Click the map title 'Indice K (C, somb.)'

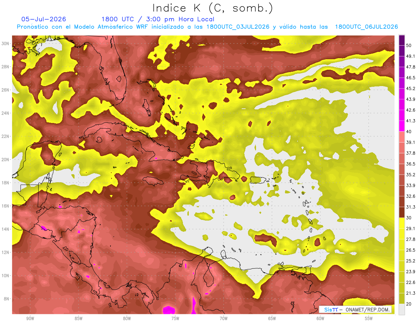pos(212,8)
